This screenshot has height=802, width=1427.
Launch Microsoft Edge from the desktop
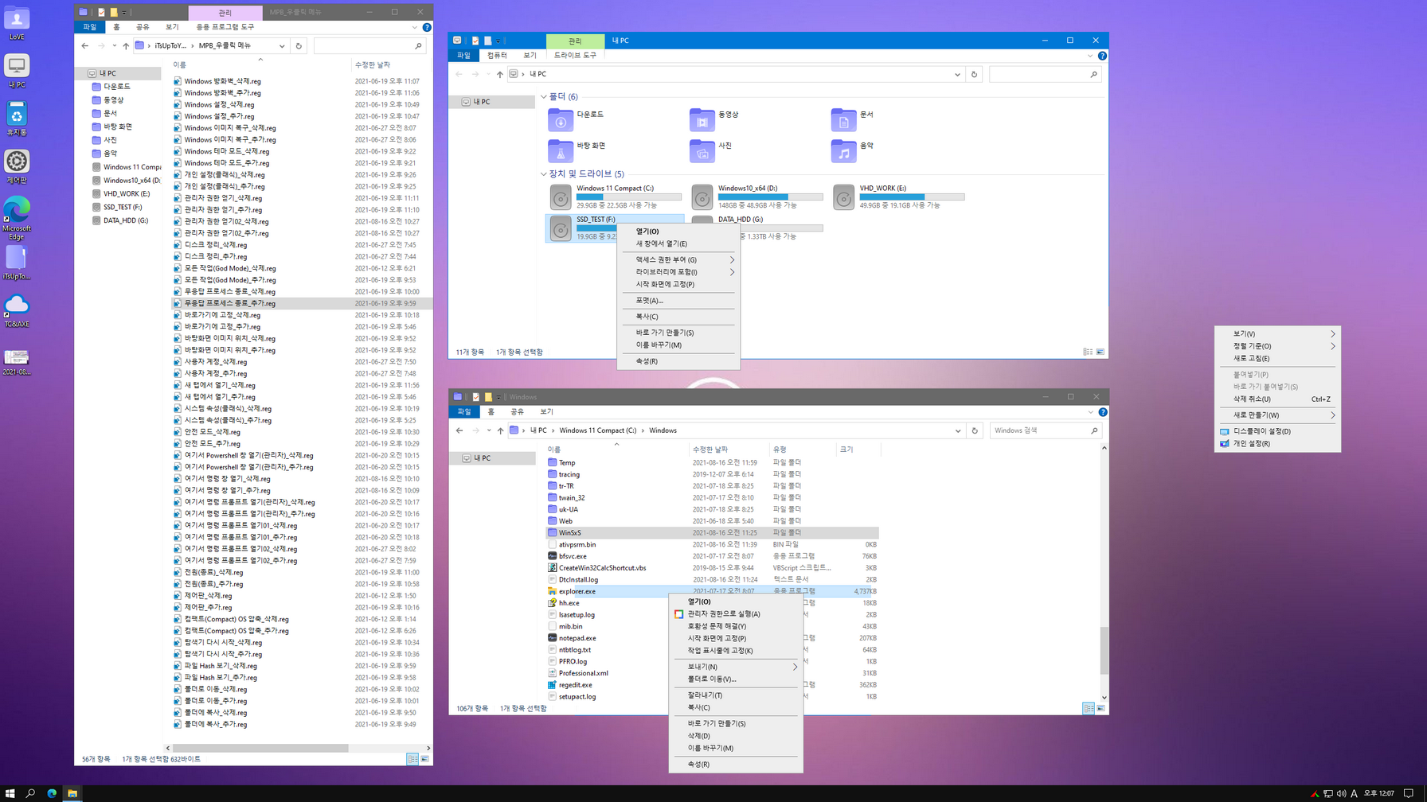click(17, 218)
